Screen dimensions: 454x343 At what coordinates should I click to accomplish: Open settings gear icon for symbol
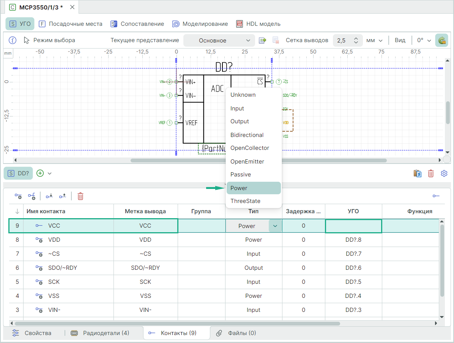[x=444, y=173]
